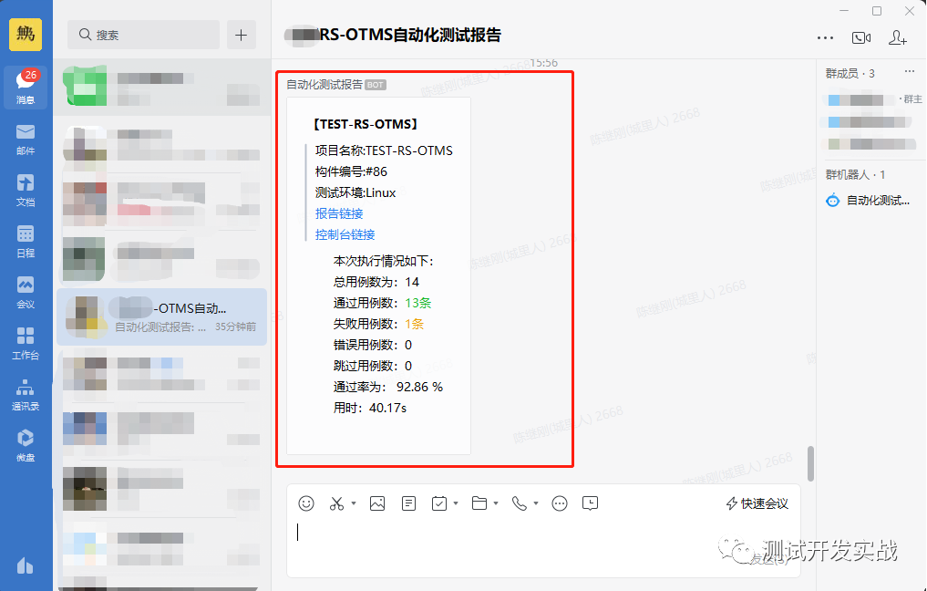Open the Documents (文档) sidebar icon

pyautogui.click(x=26, y=190)
